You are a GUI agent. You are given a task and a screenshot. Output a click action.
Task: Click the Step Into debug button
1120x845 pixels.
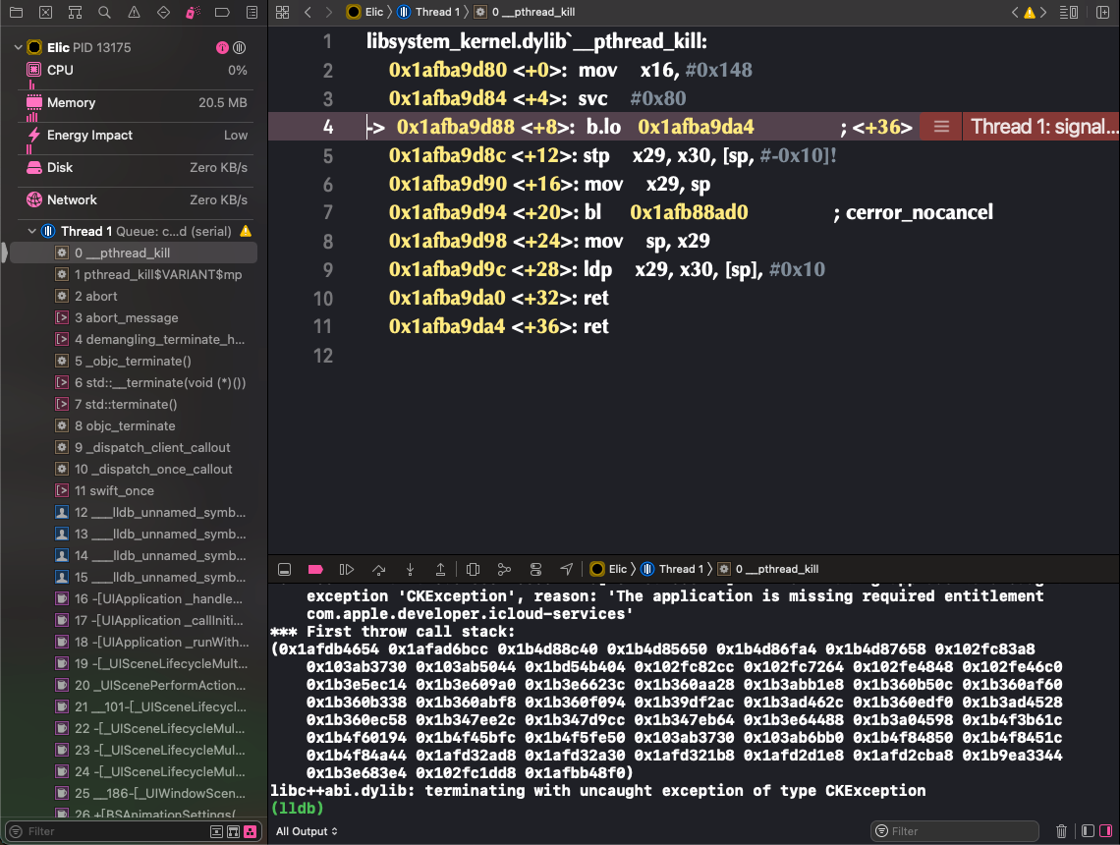click(410, 569)
